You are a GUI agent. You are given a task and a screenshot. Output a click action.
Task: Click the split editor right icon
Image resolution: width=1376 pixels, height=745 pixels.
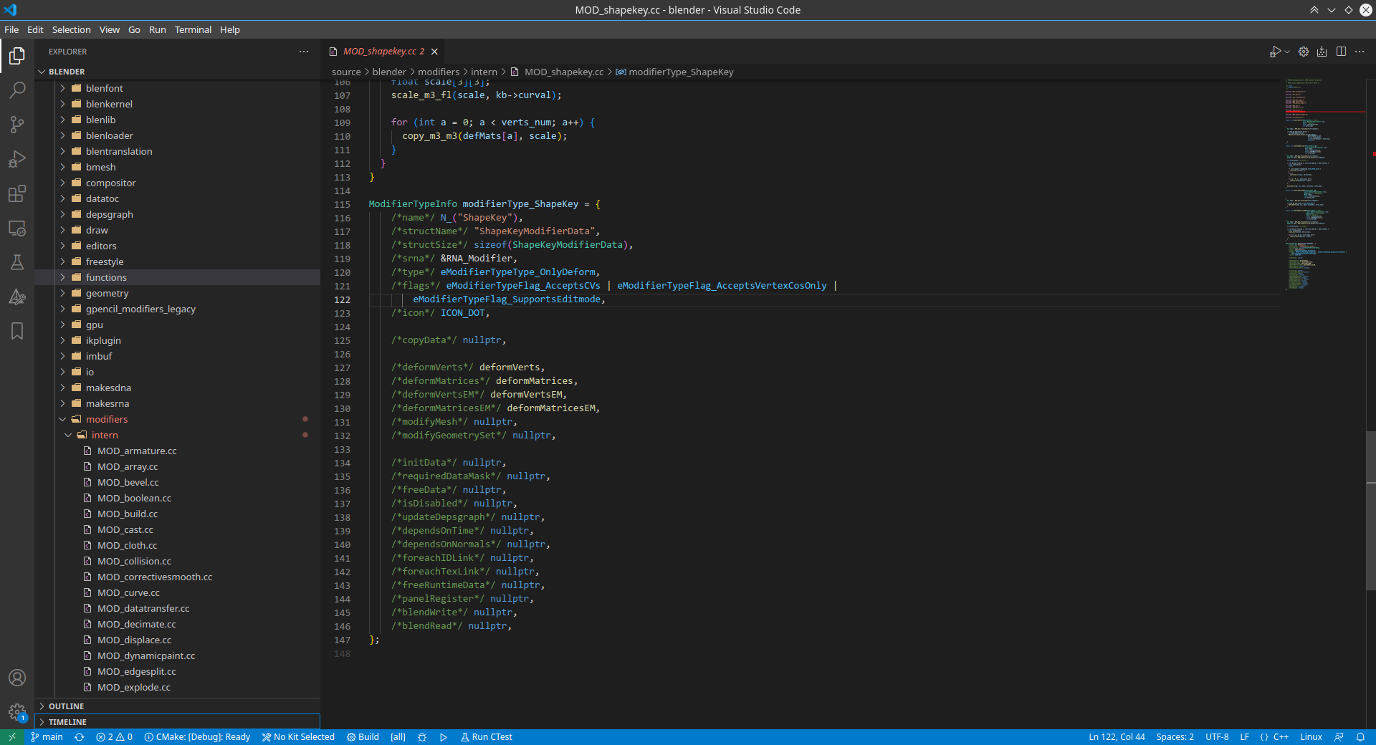pyautogui.click(x=1341, y=52)
